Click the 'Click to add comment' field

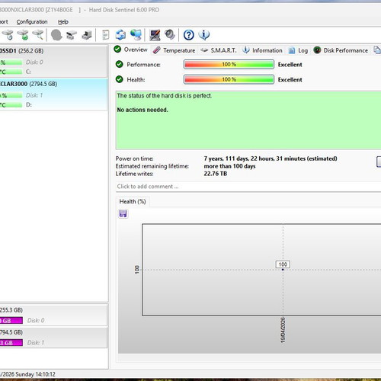click(x=248, y=187)
